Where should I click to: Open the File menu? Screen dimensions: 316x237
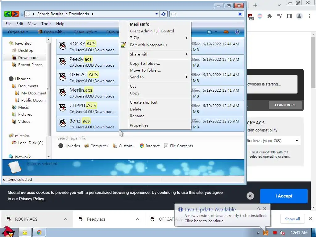point(8,23)
